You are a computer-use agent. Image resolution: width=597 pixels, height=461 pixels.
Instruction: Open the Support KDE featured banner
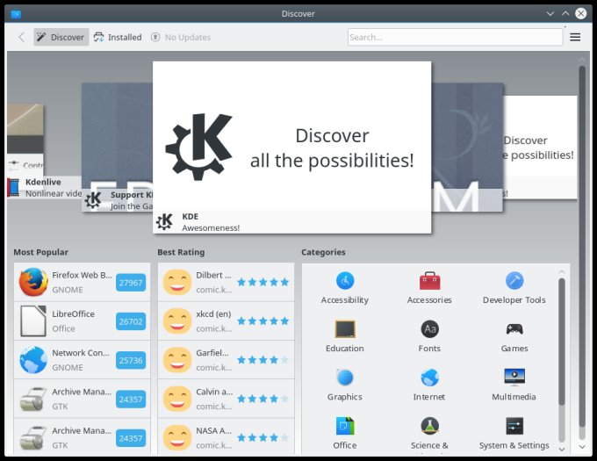coord(118,148)
